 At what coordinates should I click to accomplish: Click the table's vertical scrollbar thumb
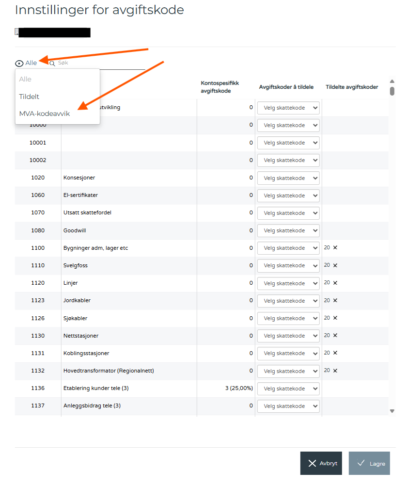(x=392, y=91)
